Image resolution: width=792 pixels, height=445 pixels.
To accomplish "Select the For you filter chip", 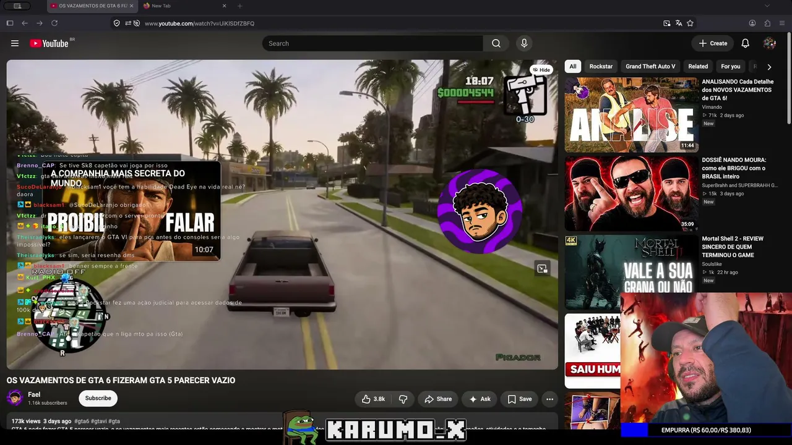I will click(x=731, y=67).
